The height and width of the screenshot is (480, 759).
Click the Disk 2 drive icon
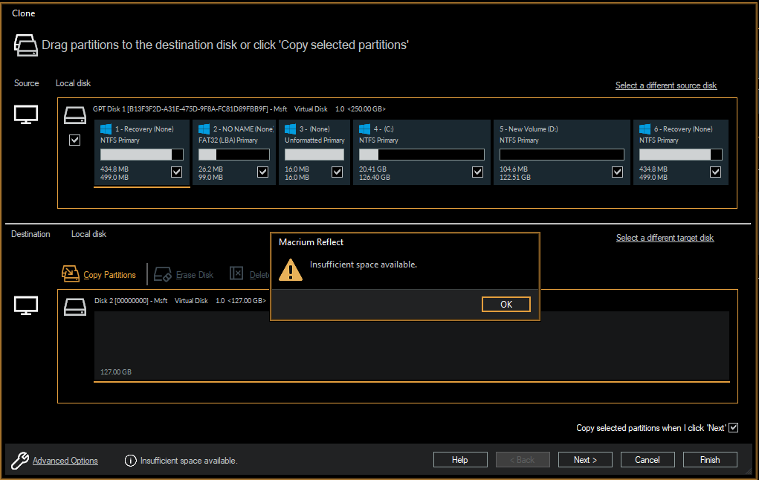click(74, 307)
